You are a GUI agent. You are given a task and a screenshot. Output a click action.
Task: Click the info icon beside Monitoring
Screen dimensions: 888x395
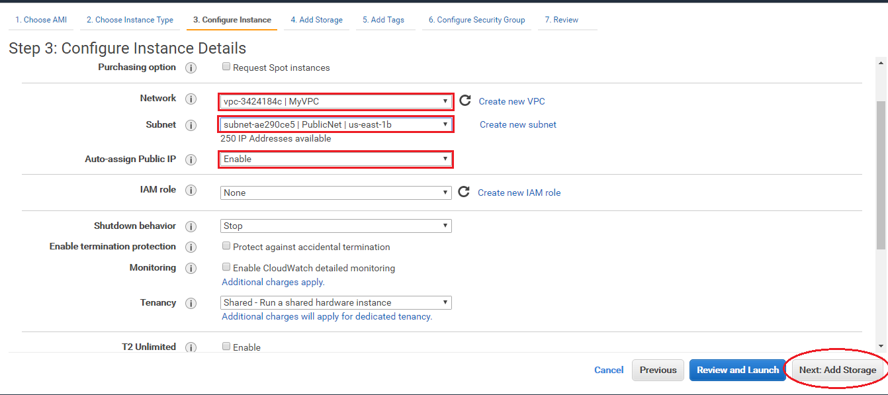coord(191,268)
